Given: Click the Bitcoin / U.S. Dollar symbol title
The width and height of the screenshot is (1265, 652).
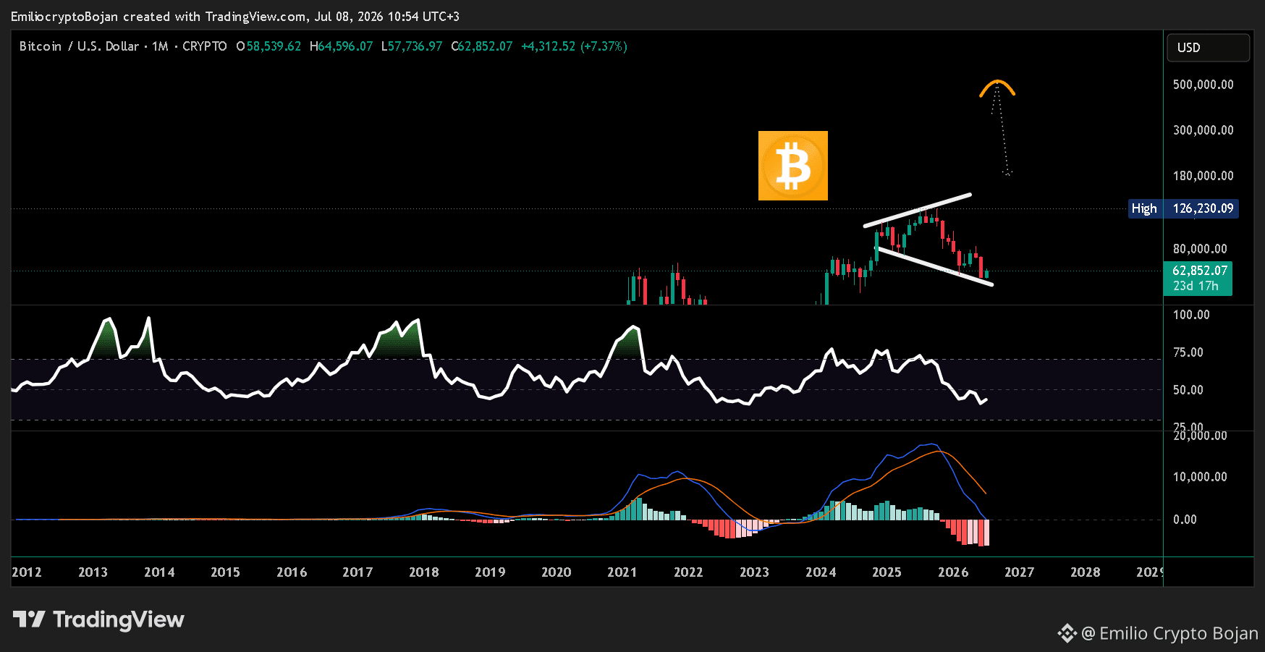Looking at the screenshot, I should tap(79, 46).
